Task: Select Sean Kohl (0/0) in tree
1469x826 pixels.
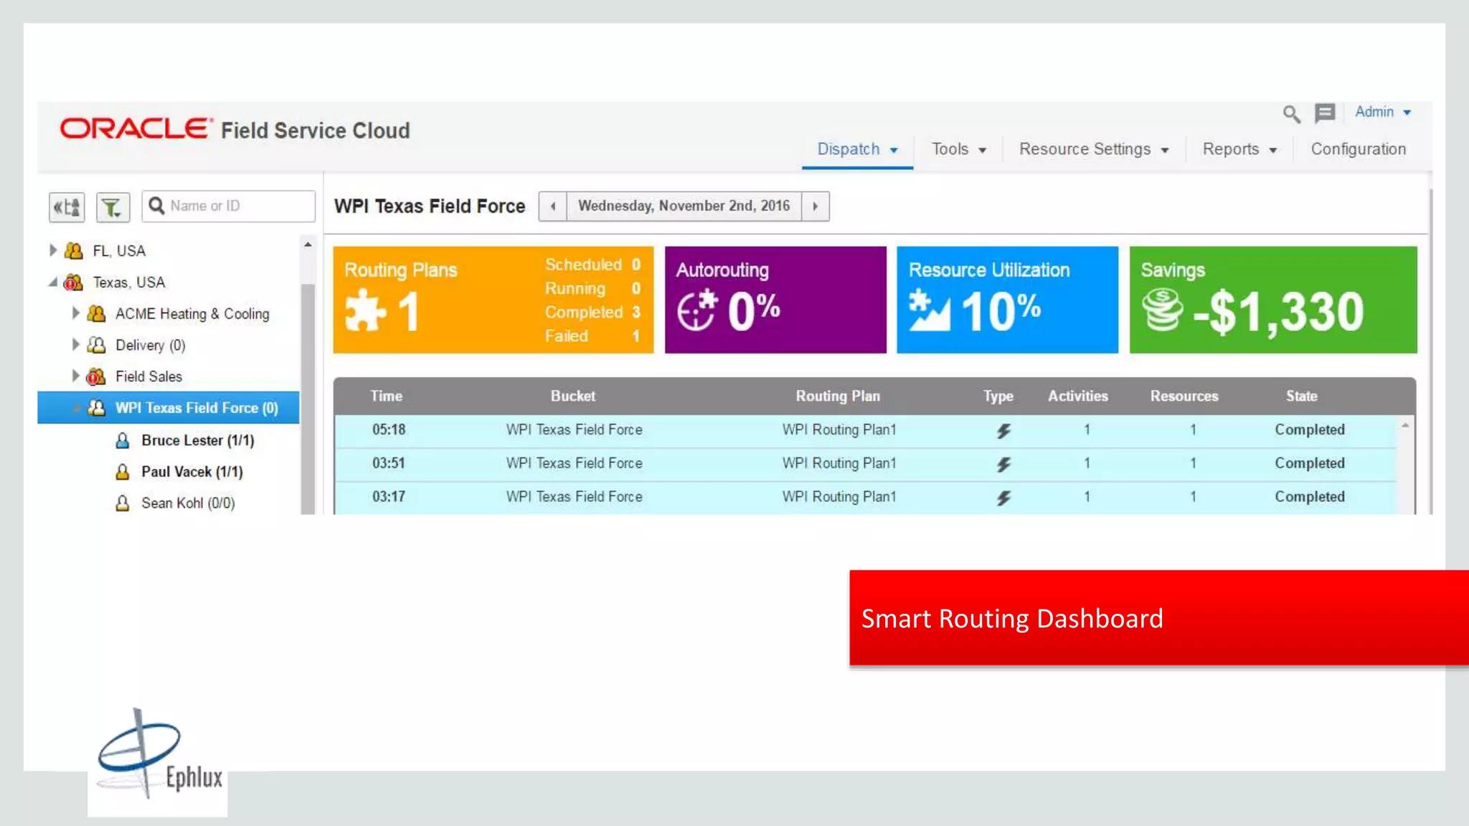Action: coord(188,503)
